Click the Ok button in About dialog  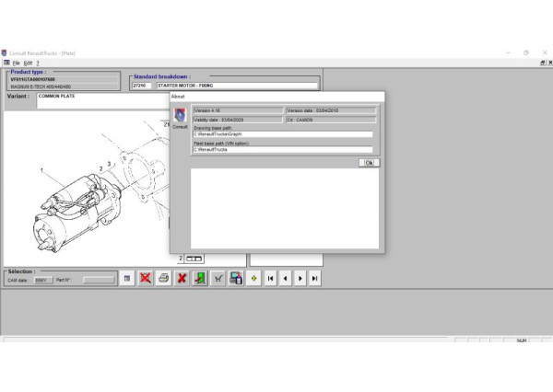coord(369,163)
